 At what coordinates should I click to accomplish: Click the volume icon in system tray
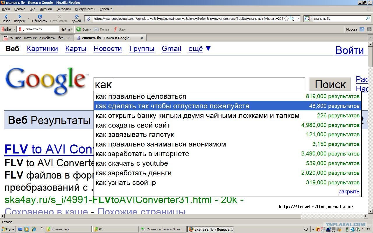coord(357,229)
